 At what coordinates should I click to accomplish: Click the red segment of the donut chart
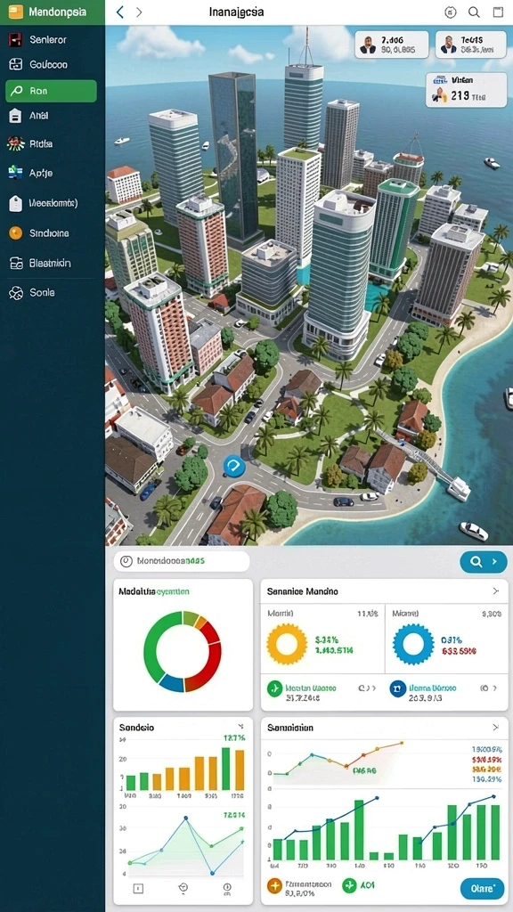coord(208,655)
